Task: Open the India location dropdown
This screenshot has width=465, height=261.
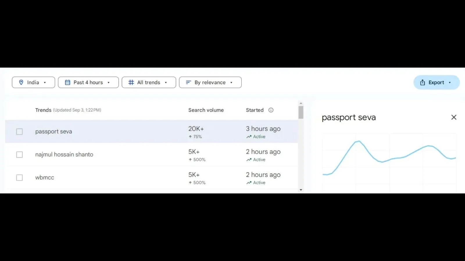Action: click(x=33, y=82)
